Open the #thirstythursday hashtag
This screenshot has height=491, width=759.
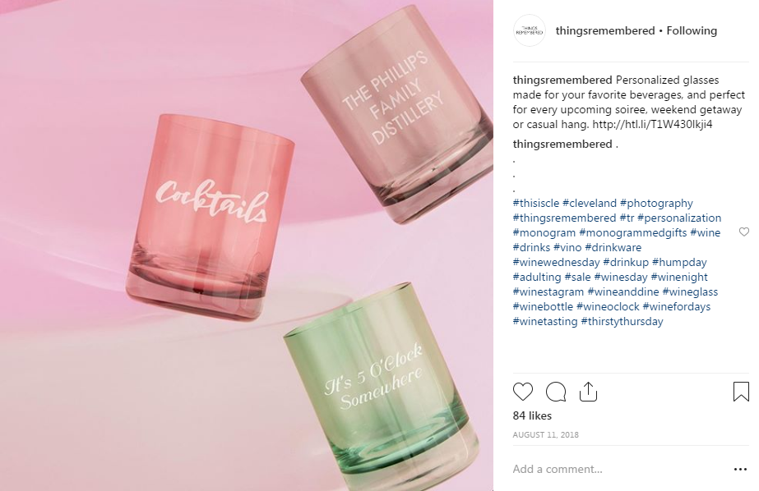click(622, 321)
